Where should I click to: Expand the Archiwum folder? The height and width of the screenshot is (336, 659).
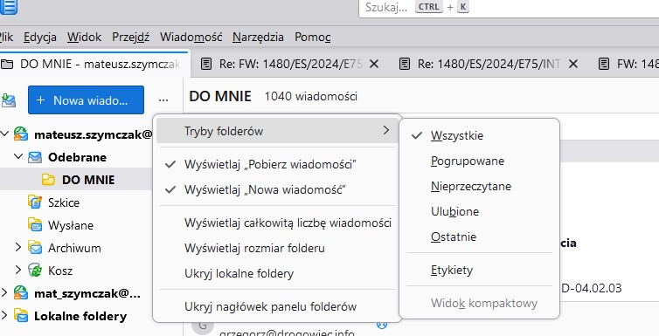pos(18,247)
